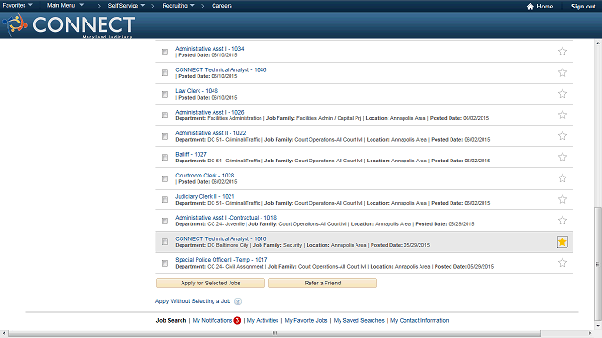Open Bailiff - 1027 job posting
This screenshot has width=602, height=338.
[191, 154]
